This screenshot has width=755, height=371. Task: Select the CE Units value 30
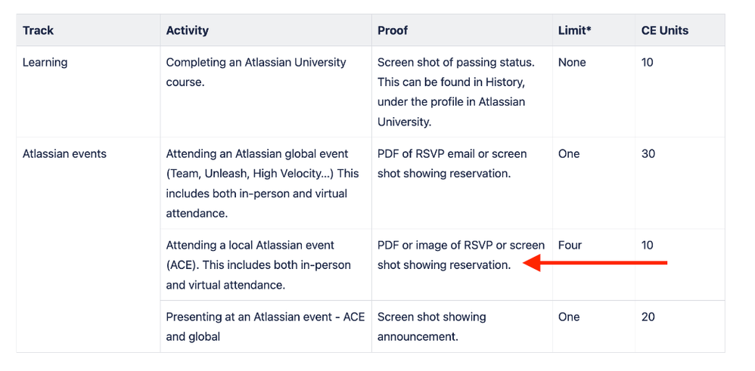[x=648, y=154]
